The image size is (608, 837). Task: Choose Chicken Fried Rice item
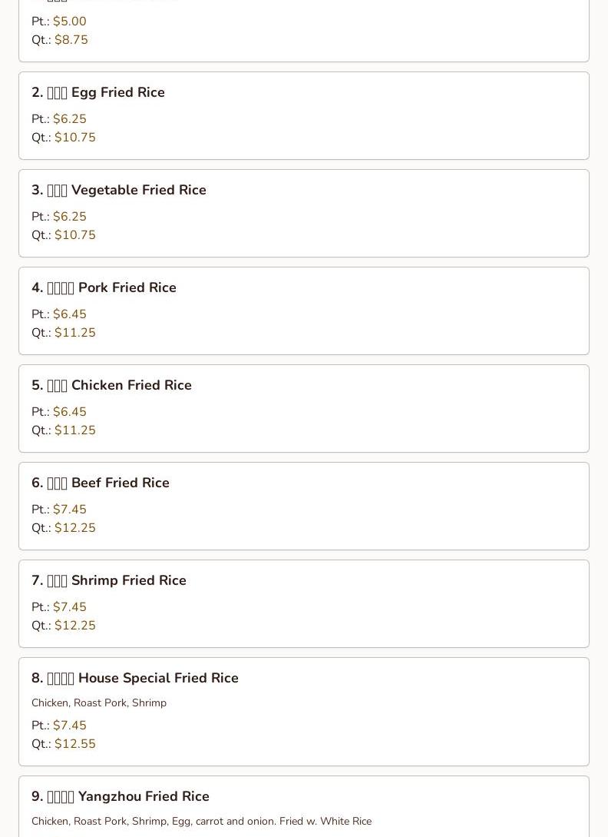[304, 409]
